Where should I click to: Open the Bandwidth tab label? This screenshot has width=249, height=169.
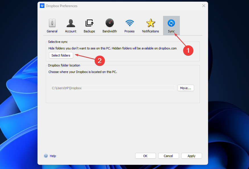click(110, 31)
